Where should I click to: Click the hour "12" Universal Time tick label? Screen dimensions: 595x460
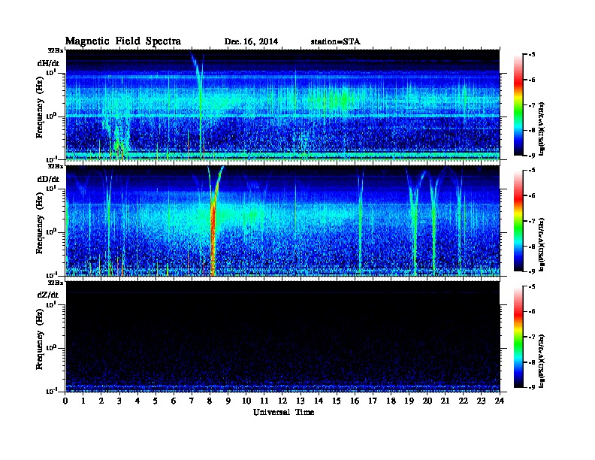[282, 401]
